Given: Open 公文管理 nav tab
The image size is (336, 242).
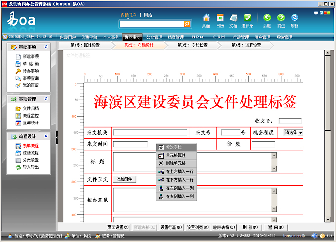Looking at the screenshot, I should [154, 37].
